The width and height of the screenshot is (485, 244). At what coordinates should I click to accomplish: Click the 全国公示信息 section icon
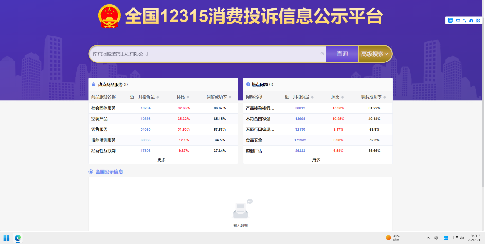click(91, 172)
